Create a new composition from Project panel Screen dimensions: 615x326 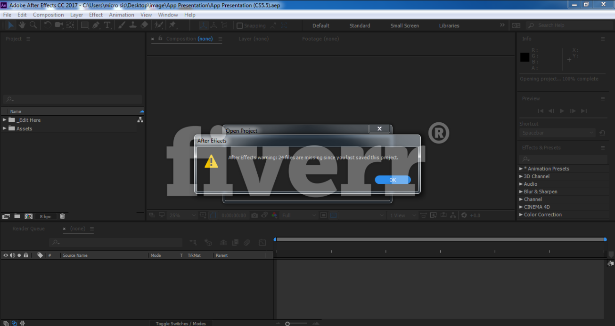pyautogui.click(x=29, y=216)
